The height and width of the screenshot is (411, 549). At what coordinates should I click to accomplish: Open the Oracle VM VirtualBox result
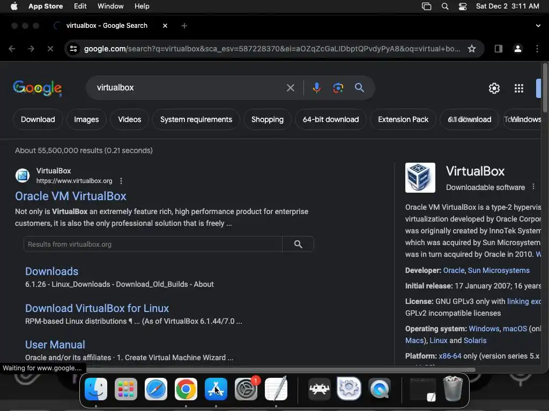(x=70, y=196)
